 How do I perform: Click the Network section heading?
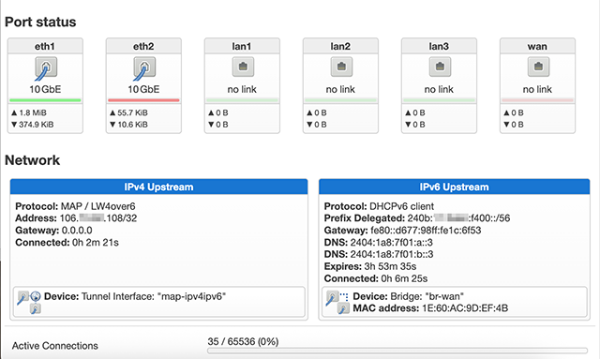click(x=33, y=160)
